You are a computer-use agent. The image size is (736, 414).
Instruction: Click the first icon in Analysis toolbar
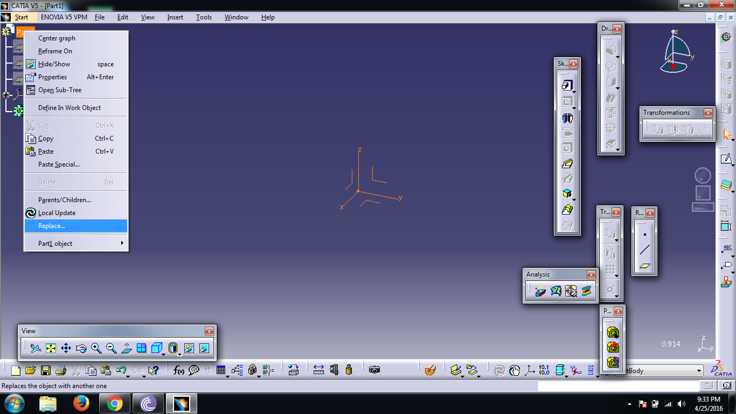541,291
